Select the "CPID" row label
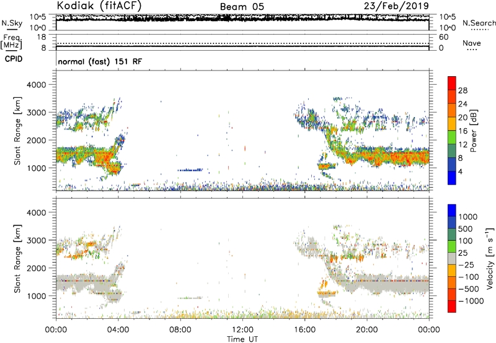The image size is (496, 343). [14, 59]
